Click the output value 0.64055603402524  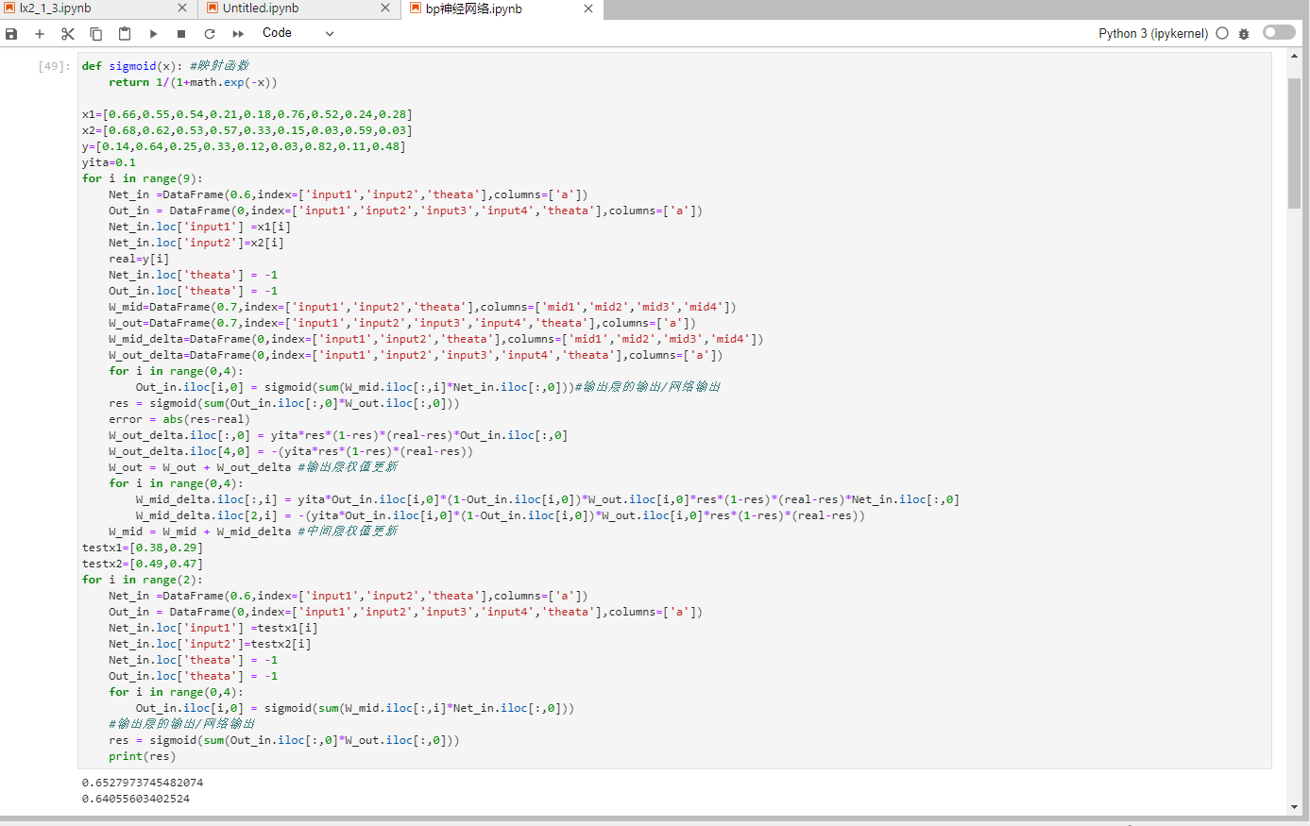[x=136, y=799]
